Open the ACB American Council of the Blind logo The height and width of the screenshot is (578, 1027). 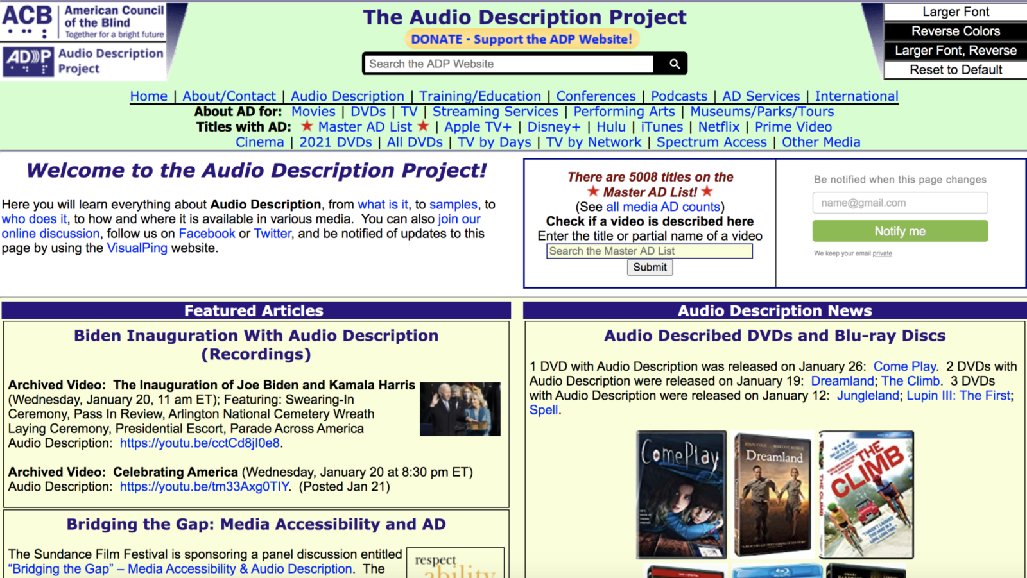pyautogui.click(x=83, y=22)
